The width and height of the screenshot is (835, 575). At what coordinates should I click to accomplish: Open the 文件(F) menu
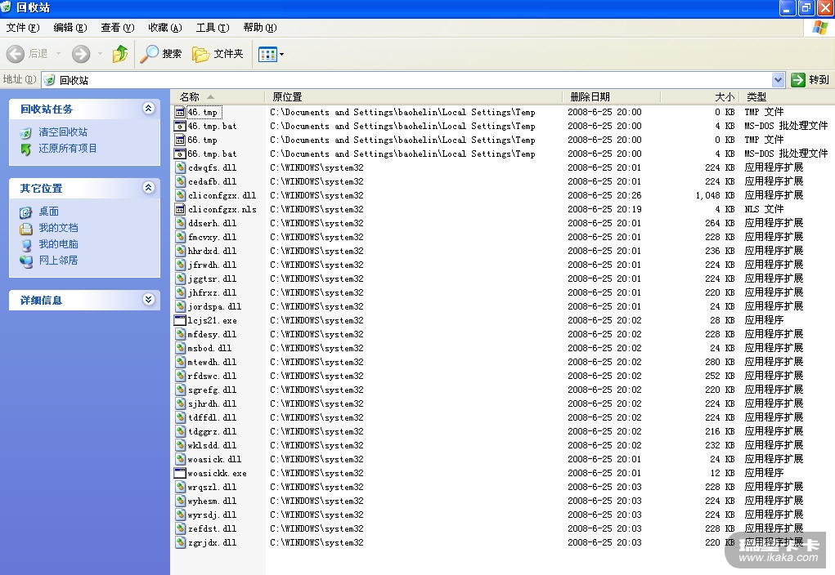pyautogui.click(x=23, y=28)
